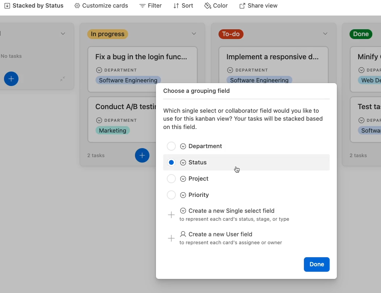Click the Choose a grouping field heading
The height and width of the screenshot is (293, 381).
(196, 91)
